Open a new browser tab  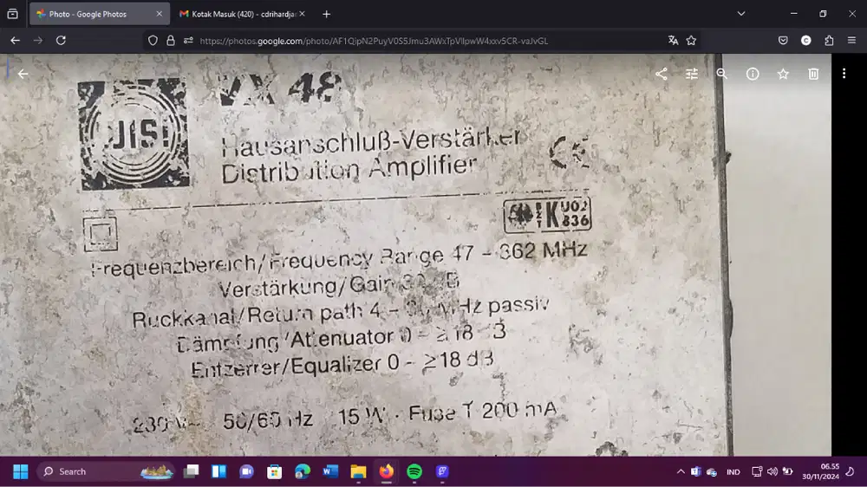coord(326,14)
